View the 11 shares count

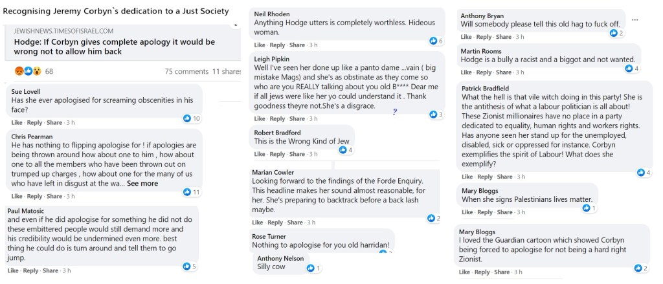pyautogui.click(x=227, y=71)
